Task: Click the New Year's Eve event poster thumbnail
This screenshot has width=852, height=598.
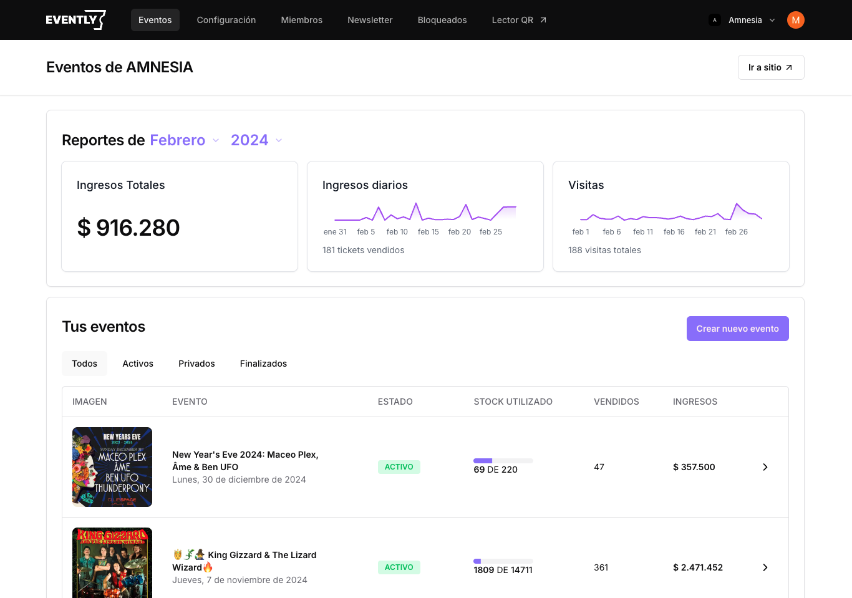Action: 112,467
